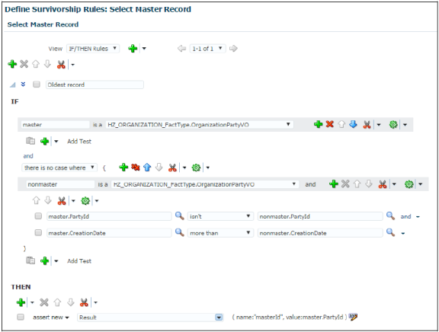Add action with green plus under THEN

pos(21,302)
